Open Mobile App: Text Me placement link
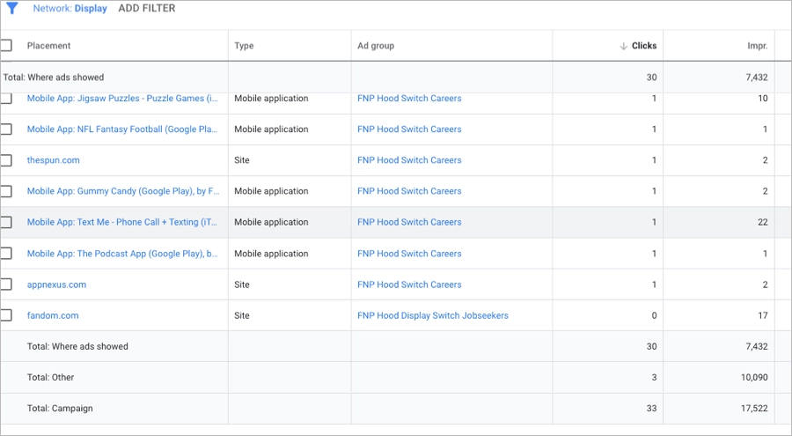Viewport: 792px width, 436px height. (x=122, y=222)
